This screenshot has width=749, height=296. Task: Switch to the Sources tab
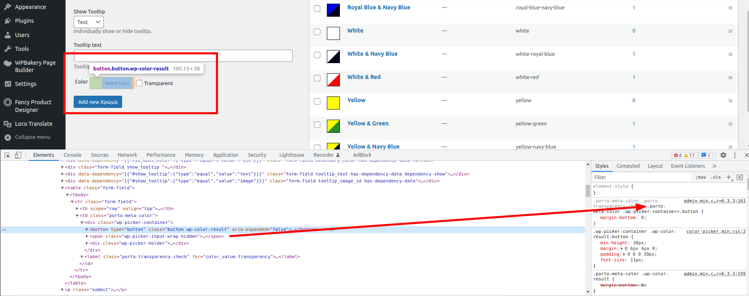99,155
